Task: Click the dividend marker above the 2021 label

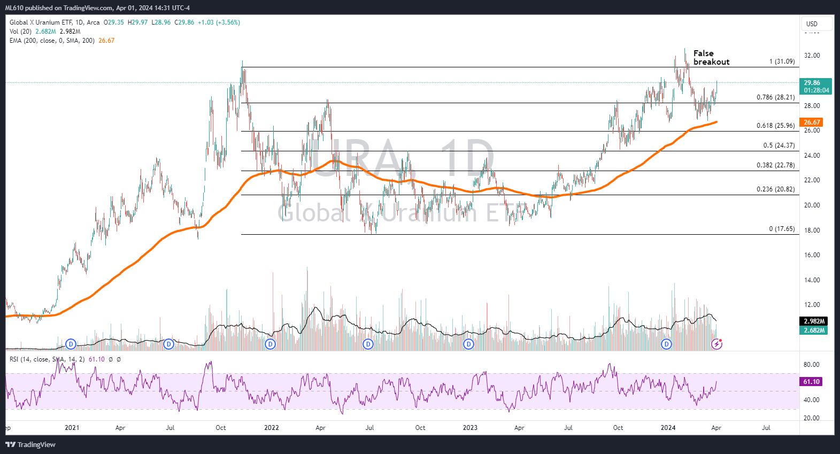Action: pos(71,344)
